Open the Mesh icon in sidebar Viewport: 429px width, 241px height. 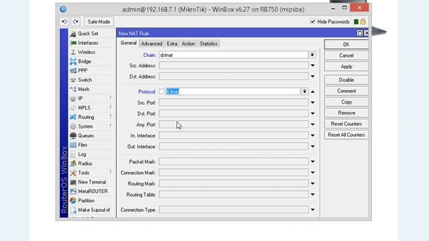click(x=73, y=89)
